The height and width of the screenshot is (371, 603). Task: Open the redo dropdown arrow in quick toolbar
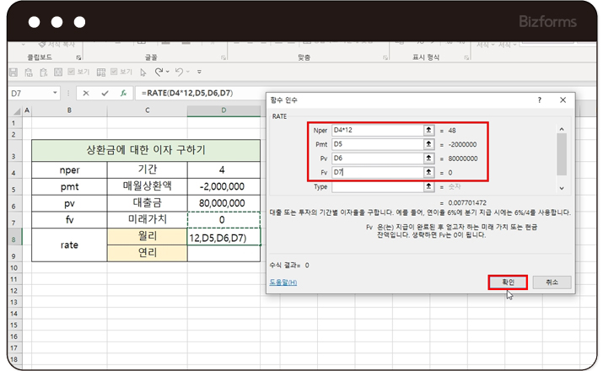pos(187,73)
